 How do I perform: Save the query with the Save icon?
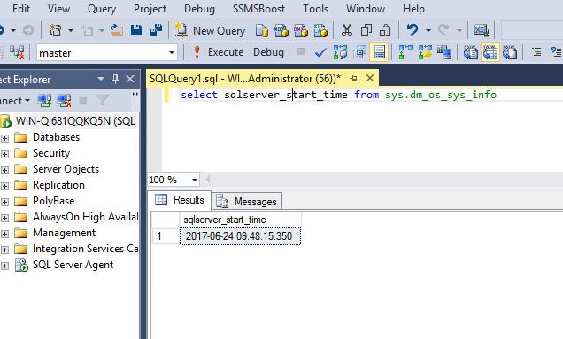pos(136,30)
